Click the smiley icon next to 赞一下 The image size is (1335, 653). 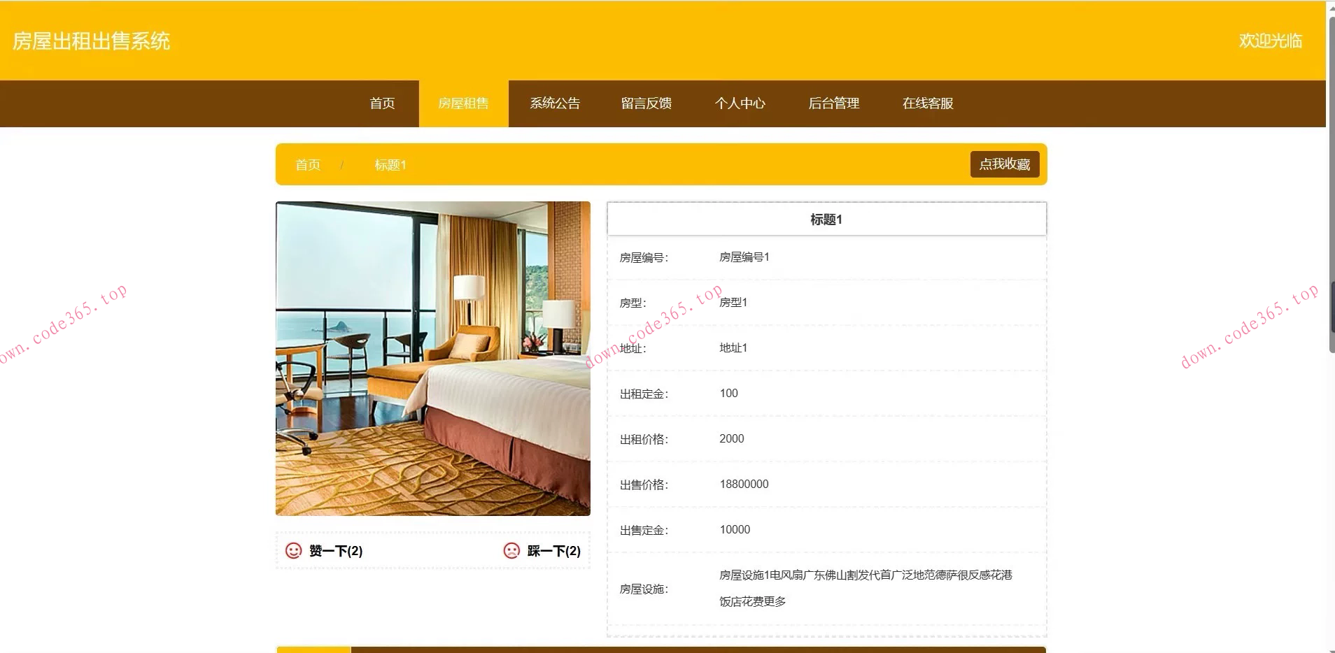coord(292,551)
